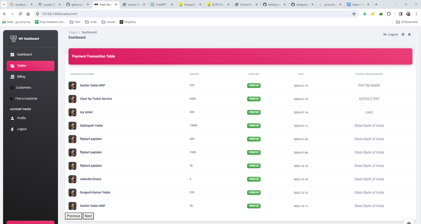Click the avatar beside Durgesh Kumar Yadav
421x224 pixels.
pos(72,192)
